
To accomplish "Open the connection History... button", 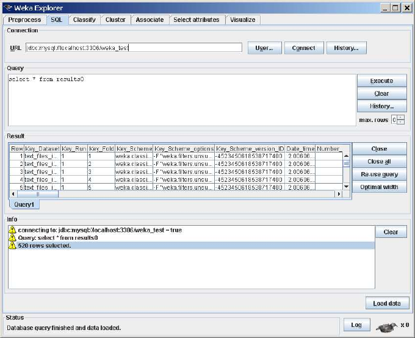I will coord(346,48).
